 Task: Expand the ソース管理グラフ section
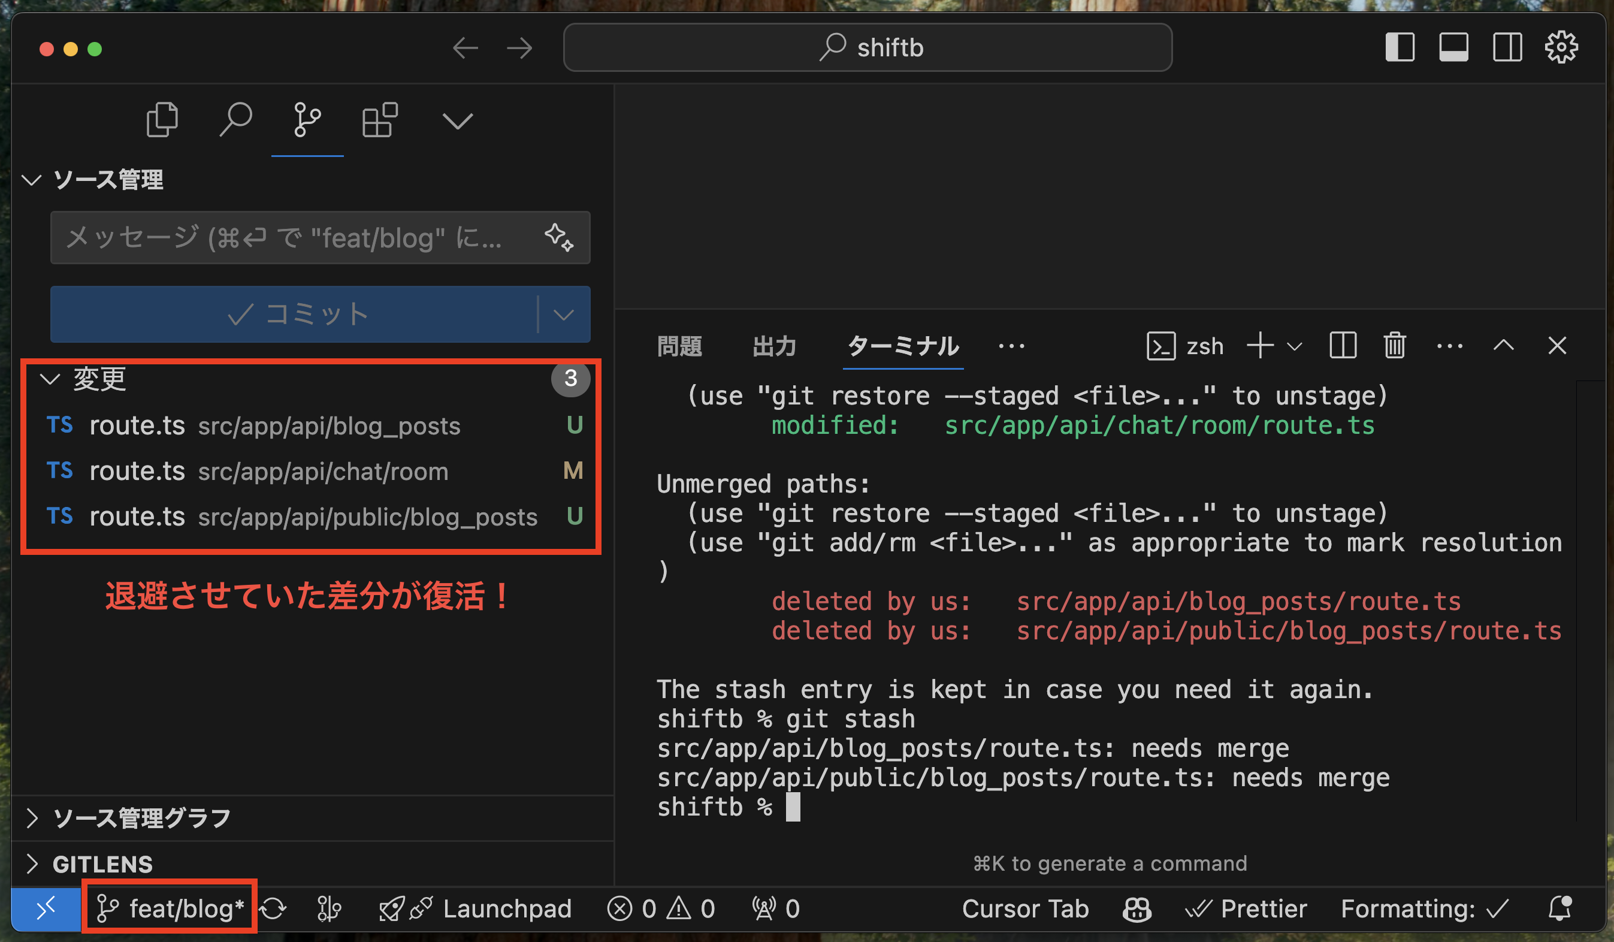(x=141, y=819)
